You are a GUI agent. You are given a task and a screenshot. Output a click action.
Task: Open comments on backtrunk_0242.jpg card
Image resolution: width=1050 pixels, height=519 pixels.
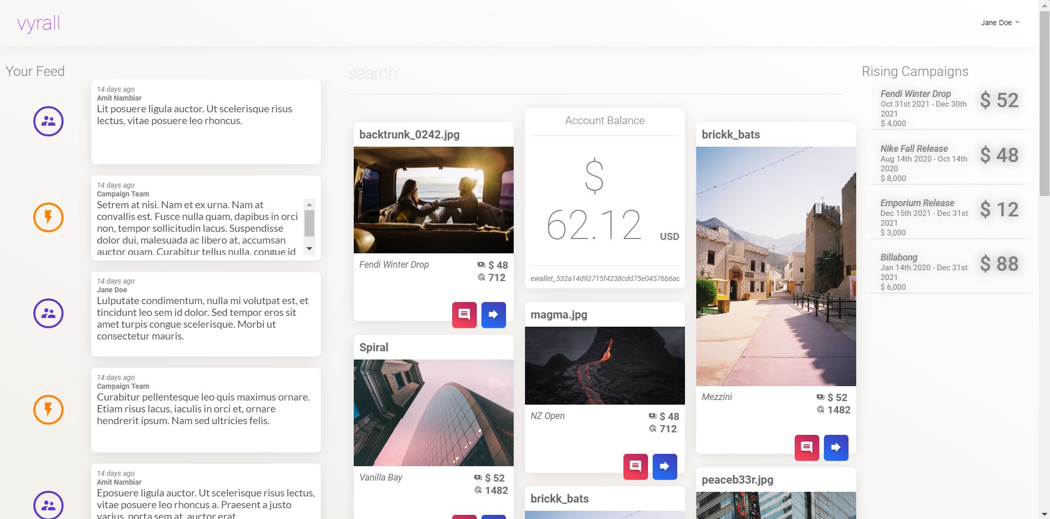coord(465,315)
